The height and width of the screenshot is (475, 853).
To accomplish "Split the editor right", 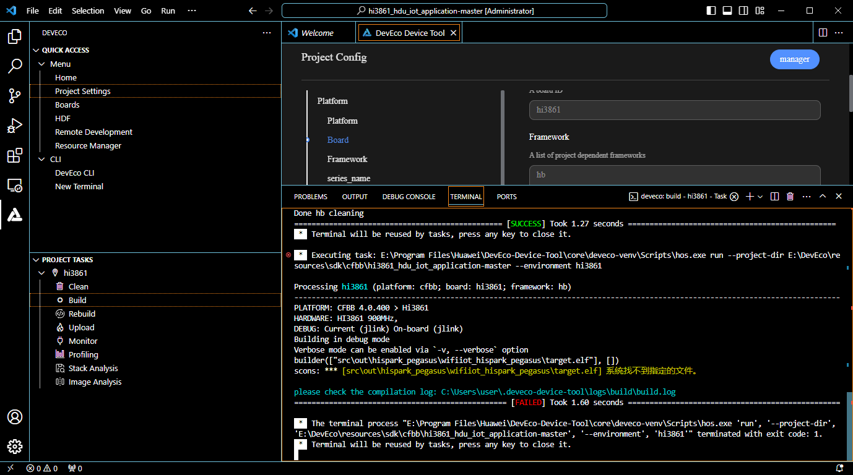I will click(823, 33).
